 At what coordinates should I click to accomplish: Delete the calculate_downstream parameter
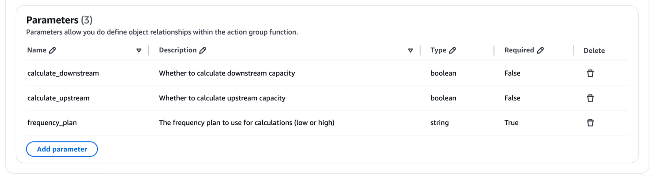(590, 73)
